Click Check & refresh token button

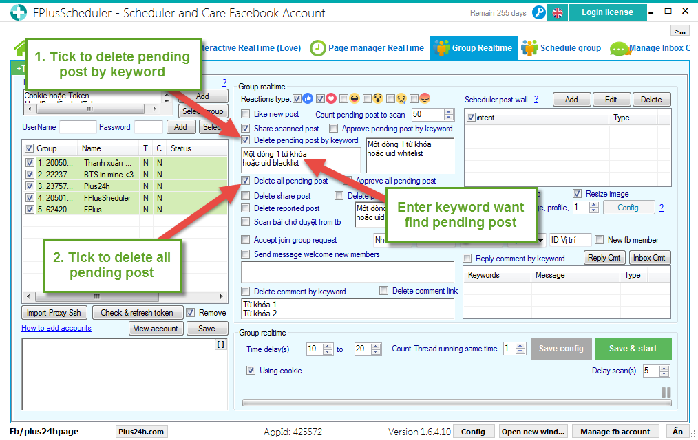coord(138,312)
